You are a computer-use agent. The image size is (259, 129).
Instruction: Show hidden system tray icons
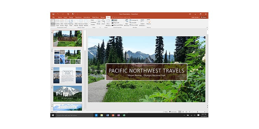tap(184, 115)
